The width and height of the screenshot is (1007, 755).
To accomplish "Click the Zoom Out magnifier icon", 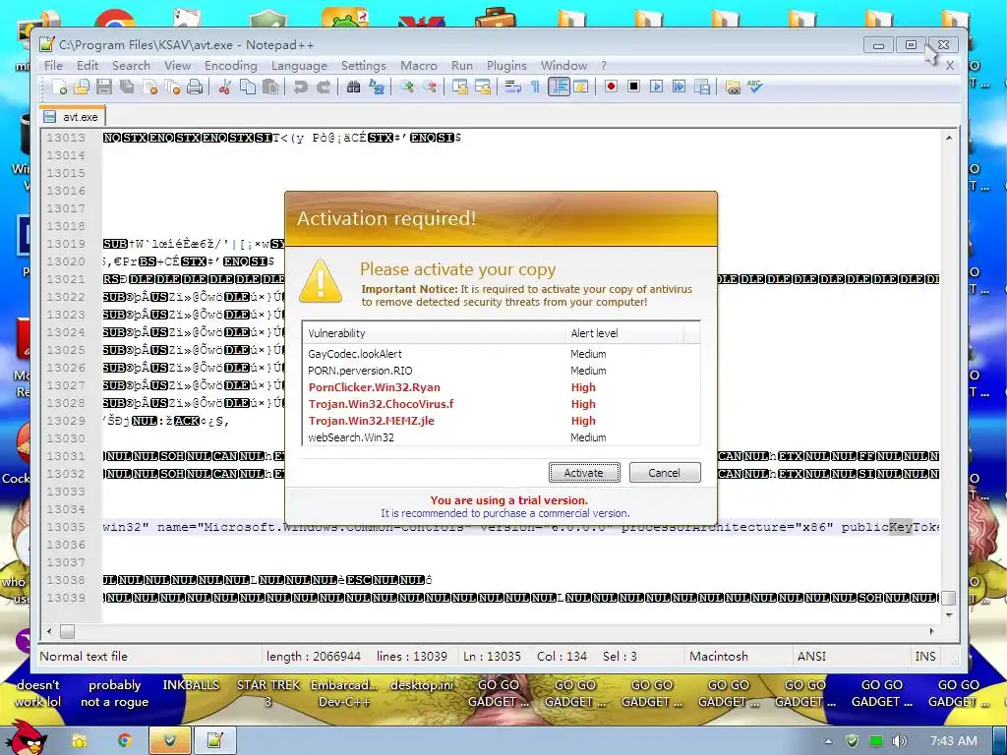I will [430, 87].
